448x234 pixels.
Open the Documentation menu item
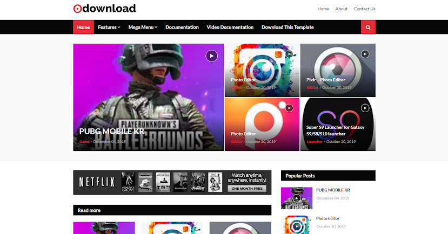click(182, 27)
